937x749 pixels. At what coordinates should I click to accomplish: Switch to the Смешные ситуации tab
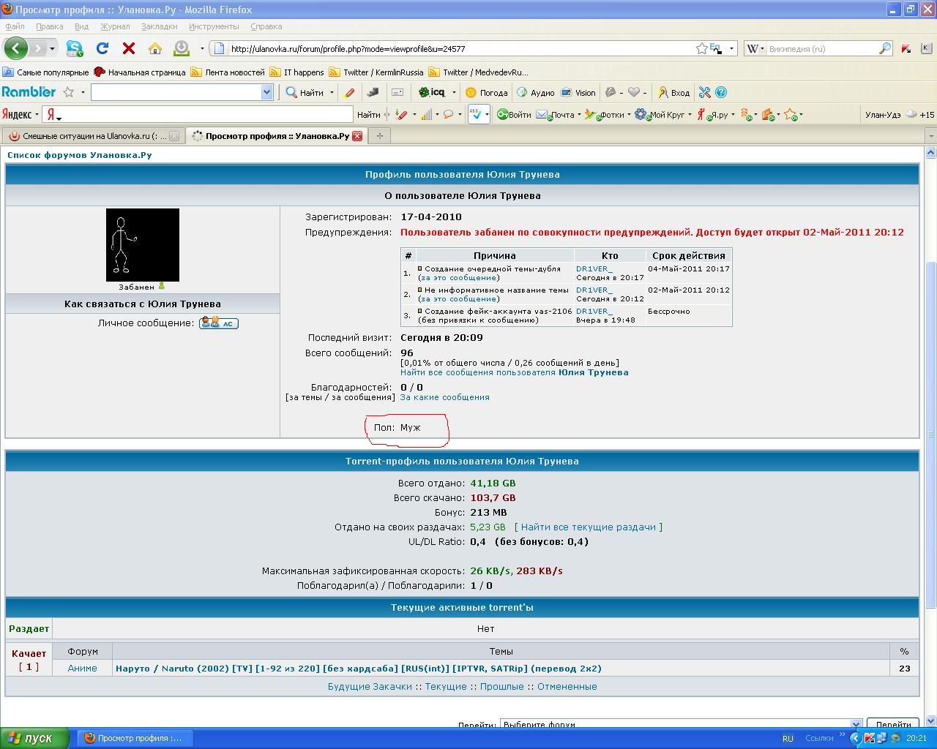point(89,136)
